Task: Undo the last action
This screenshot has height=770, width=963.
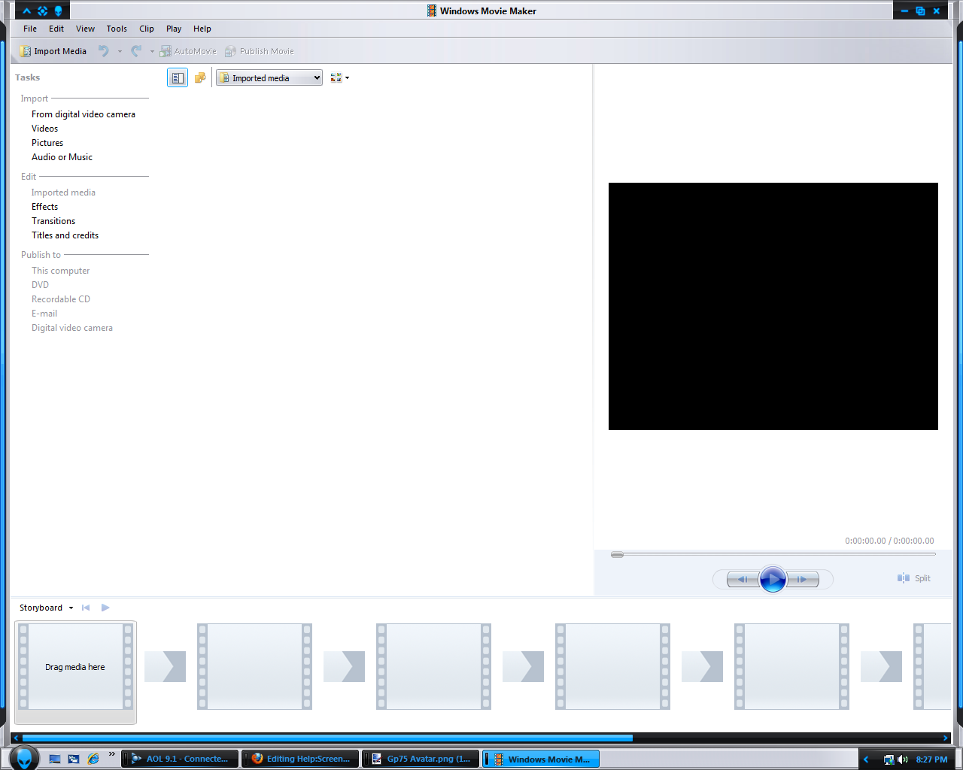Action: (x=104, y=51)
